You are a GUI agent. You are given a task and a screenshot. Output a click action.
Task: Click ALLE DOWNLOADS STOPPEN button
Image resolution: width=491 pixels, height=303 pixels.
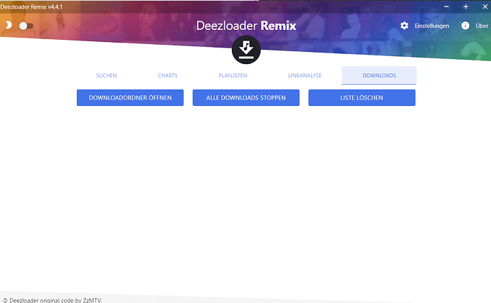(245, 97)
